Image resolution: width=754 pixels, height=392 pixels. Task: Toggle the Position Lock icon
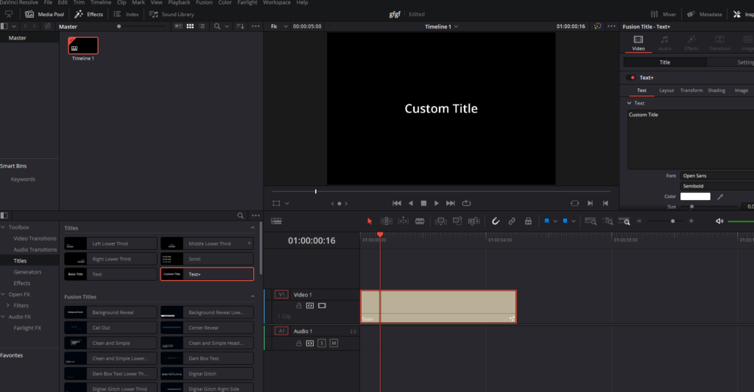tap(528, 221)
